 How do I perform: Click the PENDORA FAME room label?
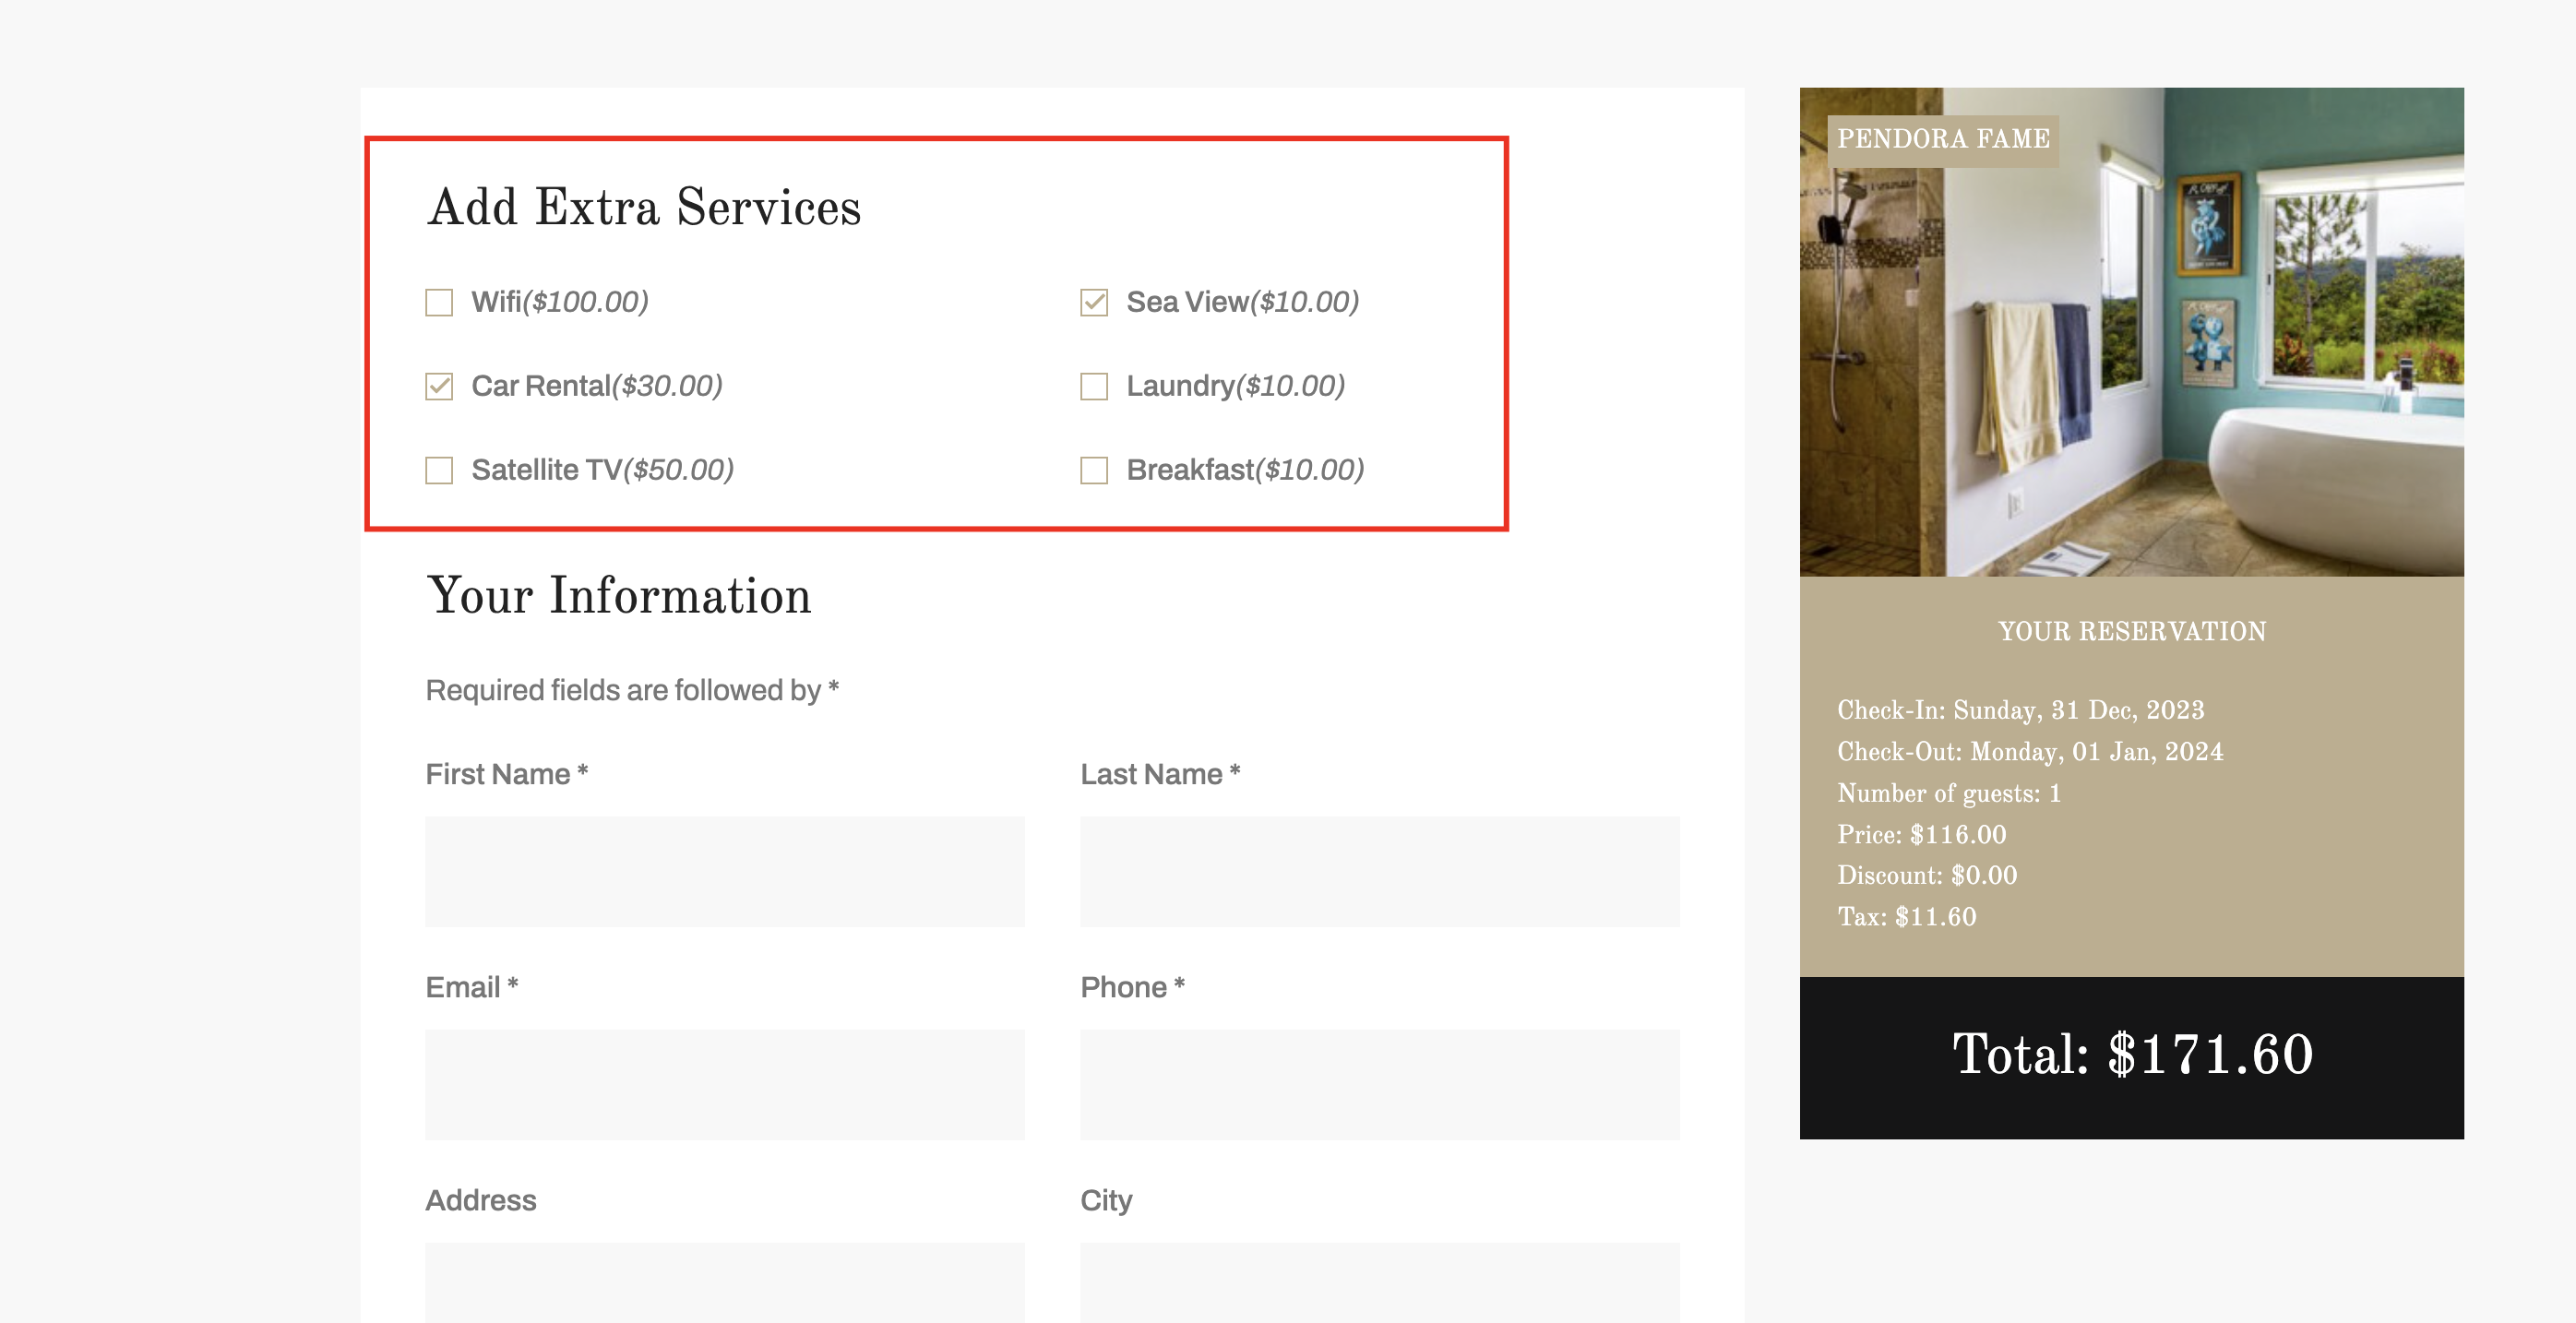(x=1943, y=139)
